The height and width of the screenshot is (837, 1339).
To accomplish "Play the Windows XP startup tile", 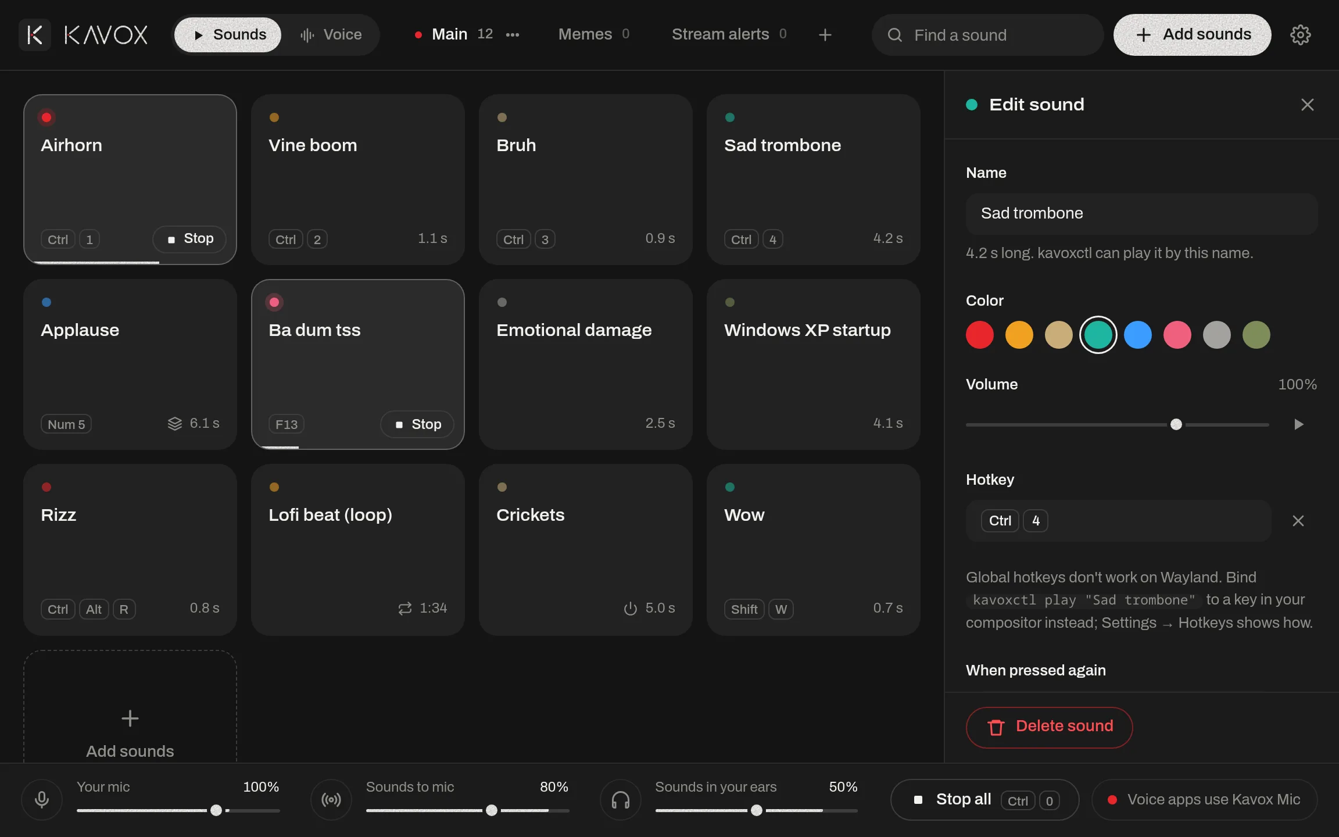I will pyautogui.click(x=814, y=364).
